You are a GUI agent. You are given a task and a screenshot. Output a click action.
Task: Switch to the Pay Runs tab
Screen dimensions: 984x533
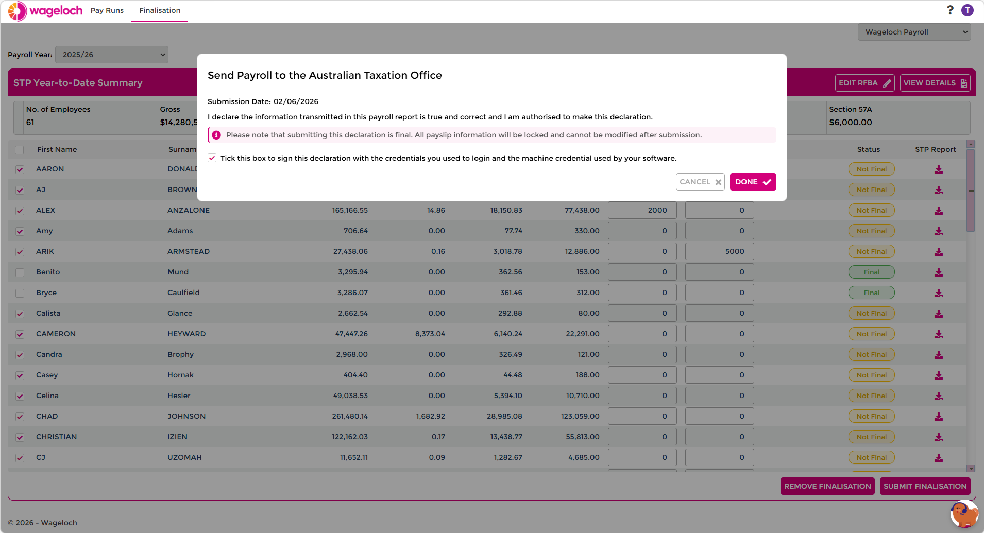click(107, 10)
